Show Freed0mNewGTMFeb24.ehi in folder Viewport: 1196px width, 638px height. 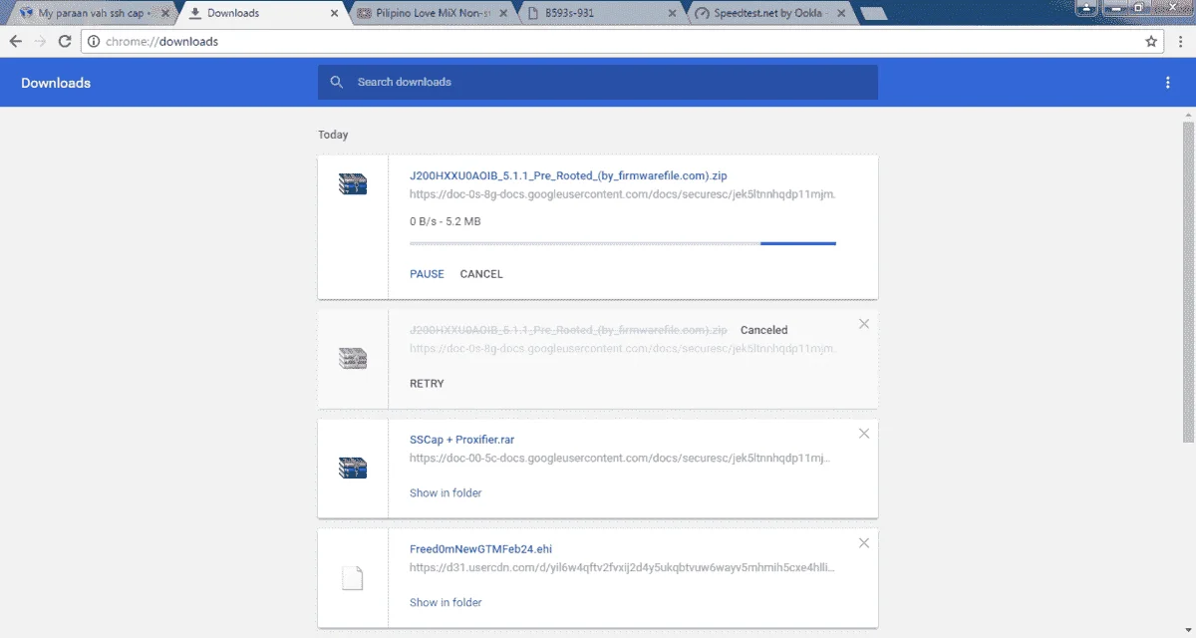pos(446,603)
